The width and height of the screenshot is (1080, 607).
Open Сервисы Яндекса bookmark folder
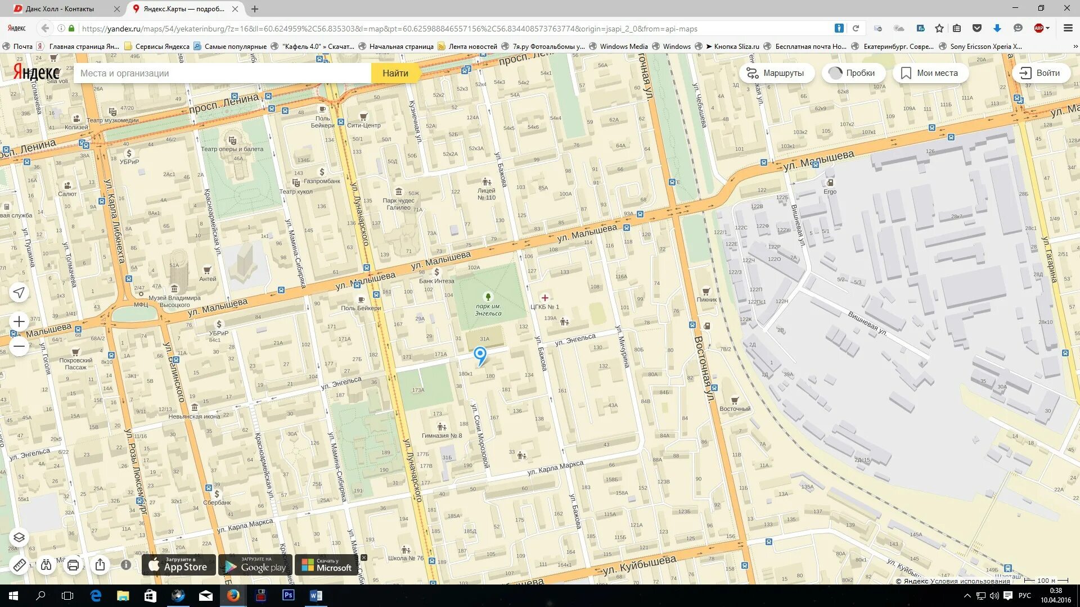157,47
